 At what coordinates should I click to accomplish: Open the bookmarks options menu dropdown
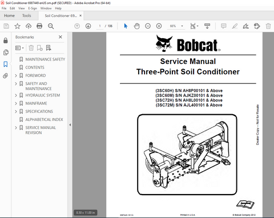point(19,48)
